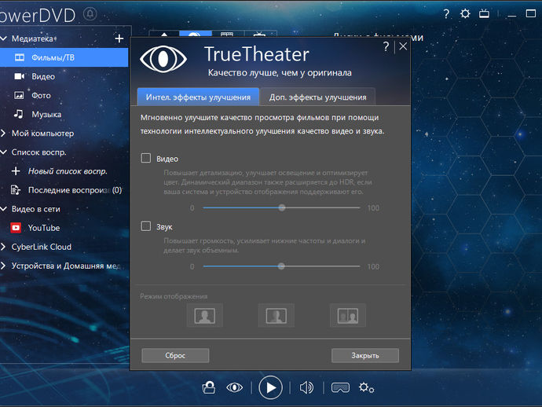Viewport: 542px width, 407px height.
Task: Adjust the Звук enhancement slider
Action: pos(281,266)
